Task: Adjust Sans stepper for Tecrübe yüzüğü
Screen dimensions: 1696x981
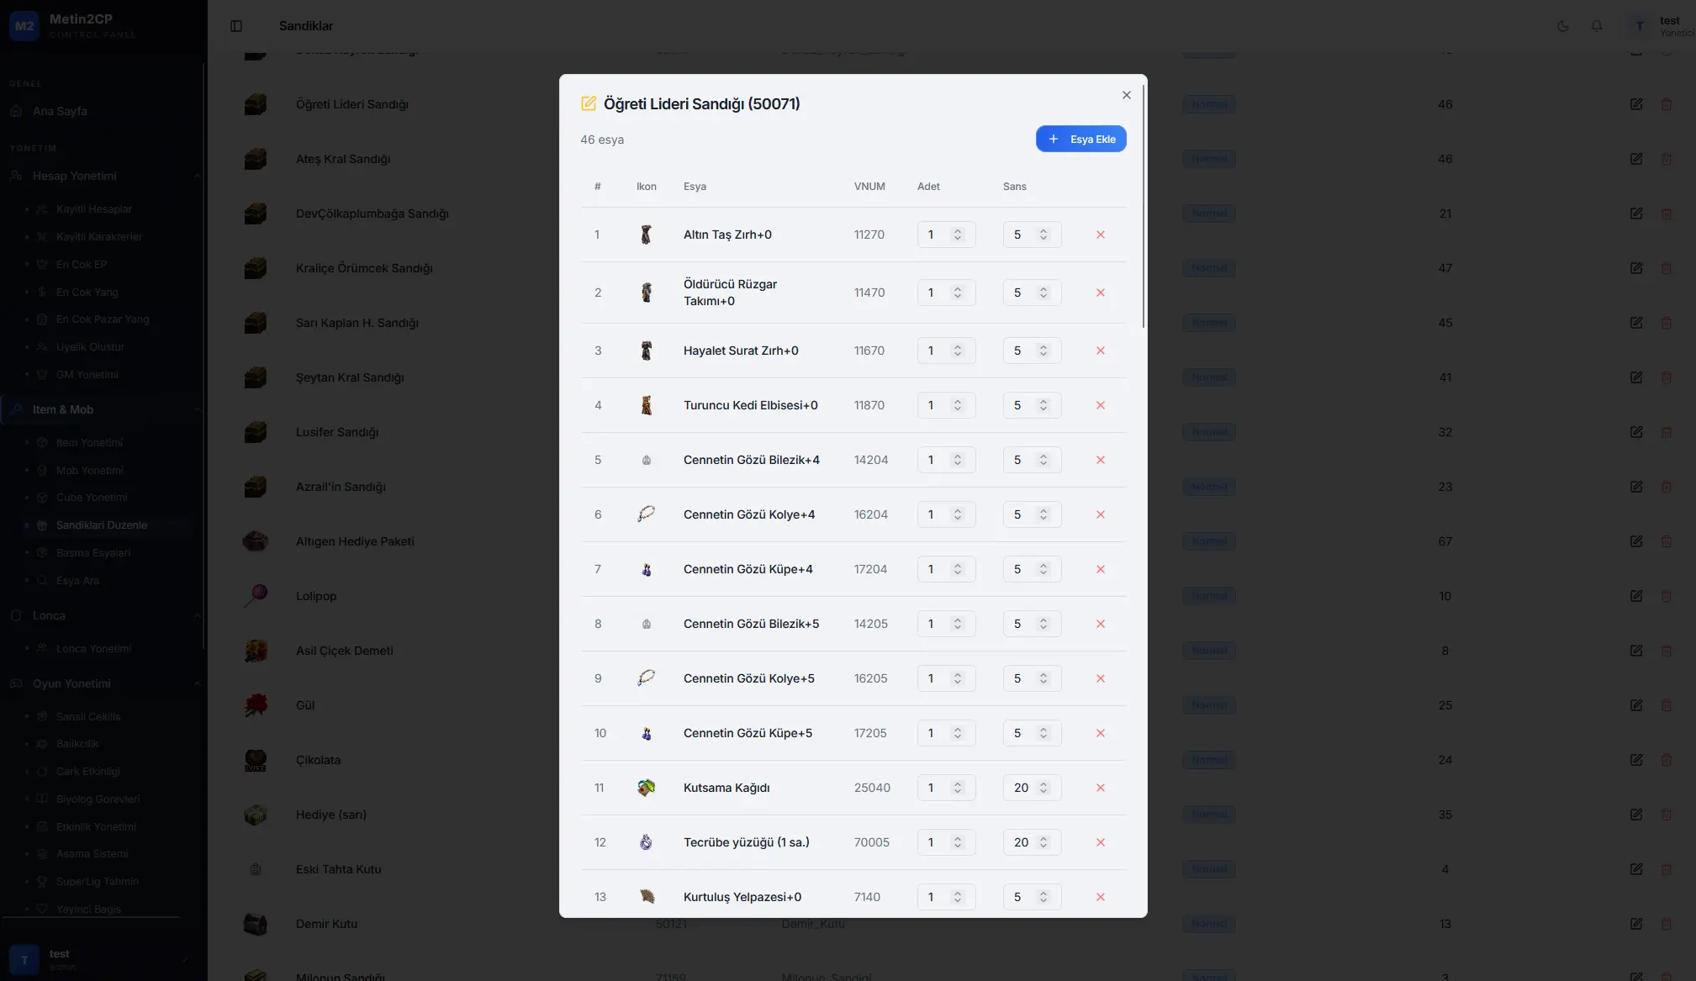Action: (x=1043, y=842)
